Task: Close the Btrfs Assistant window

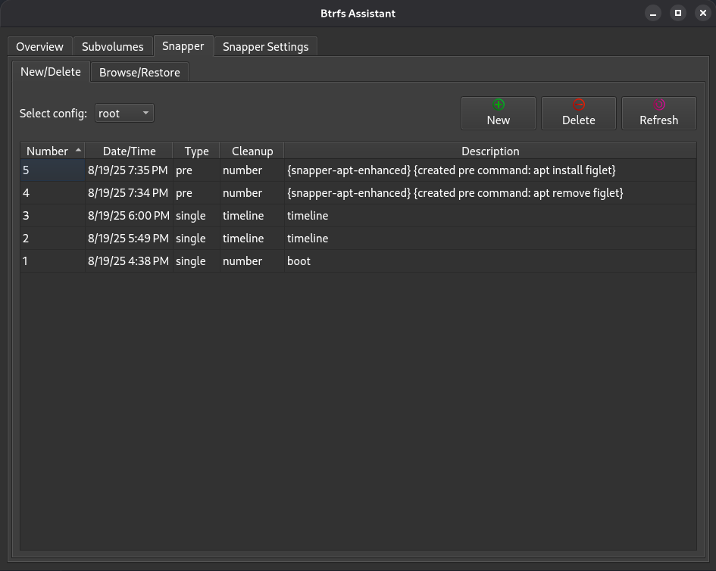Action: click(702, 13)
